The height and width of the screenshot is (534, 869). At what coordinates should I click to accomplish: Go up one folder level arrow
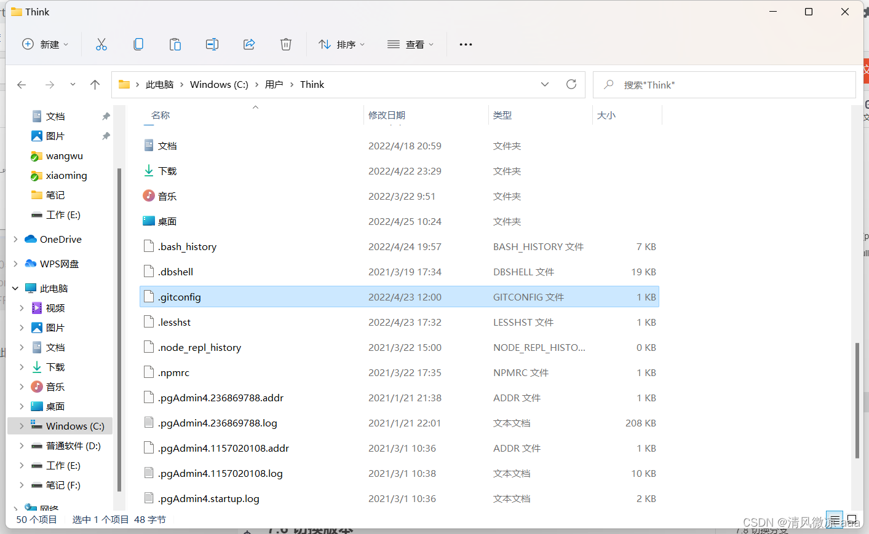95,85
